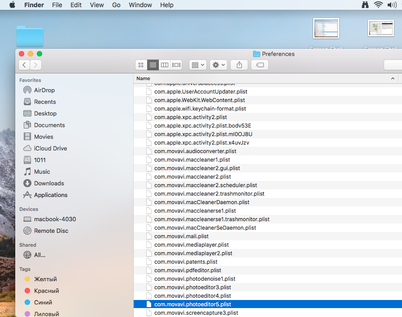Select com.apple.WebKit.WebContent.plist
402x317 pixels.
click(x=268, y=100)
